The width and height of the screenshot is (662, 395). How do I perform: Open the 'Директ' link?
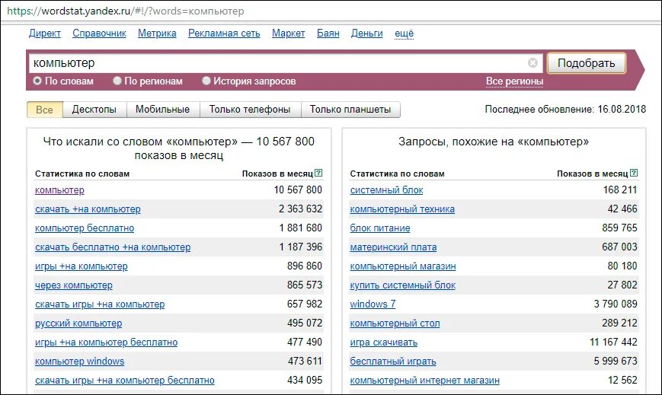click(45, 33)
